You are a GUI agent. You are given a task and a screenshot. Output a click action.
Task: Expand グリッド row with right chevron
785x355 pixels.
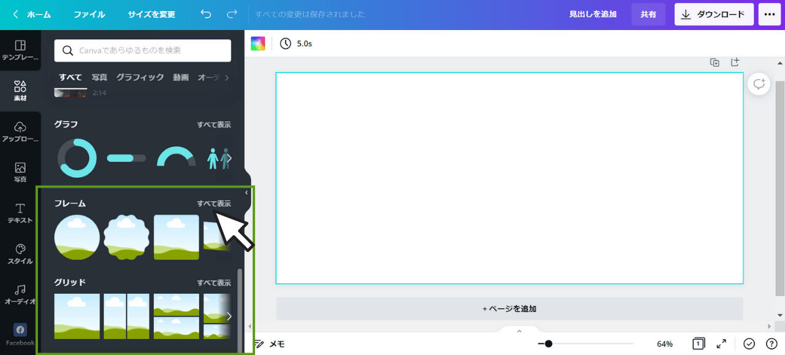click(229, 316)
